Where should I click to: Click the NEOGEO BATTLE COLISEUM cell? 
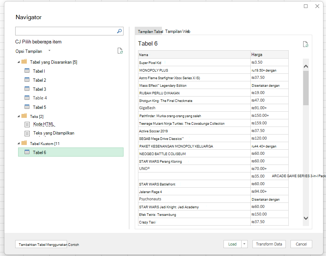click(x=194, y=154)
